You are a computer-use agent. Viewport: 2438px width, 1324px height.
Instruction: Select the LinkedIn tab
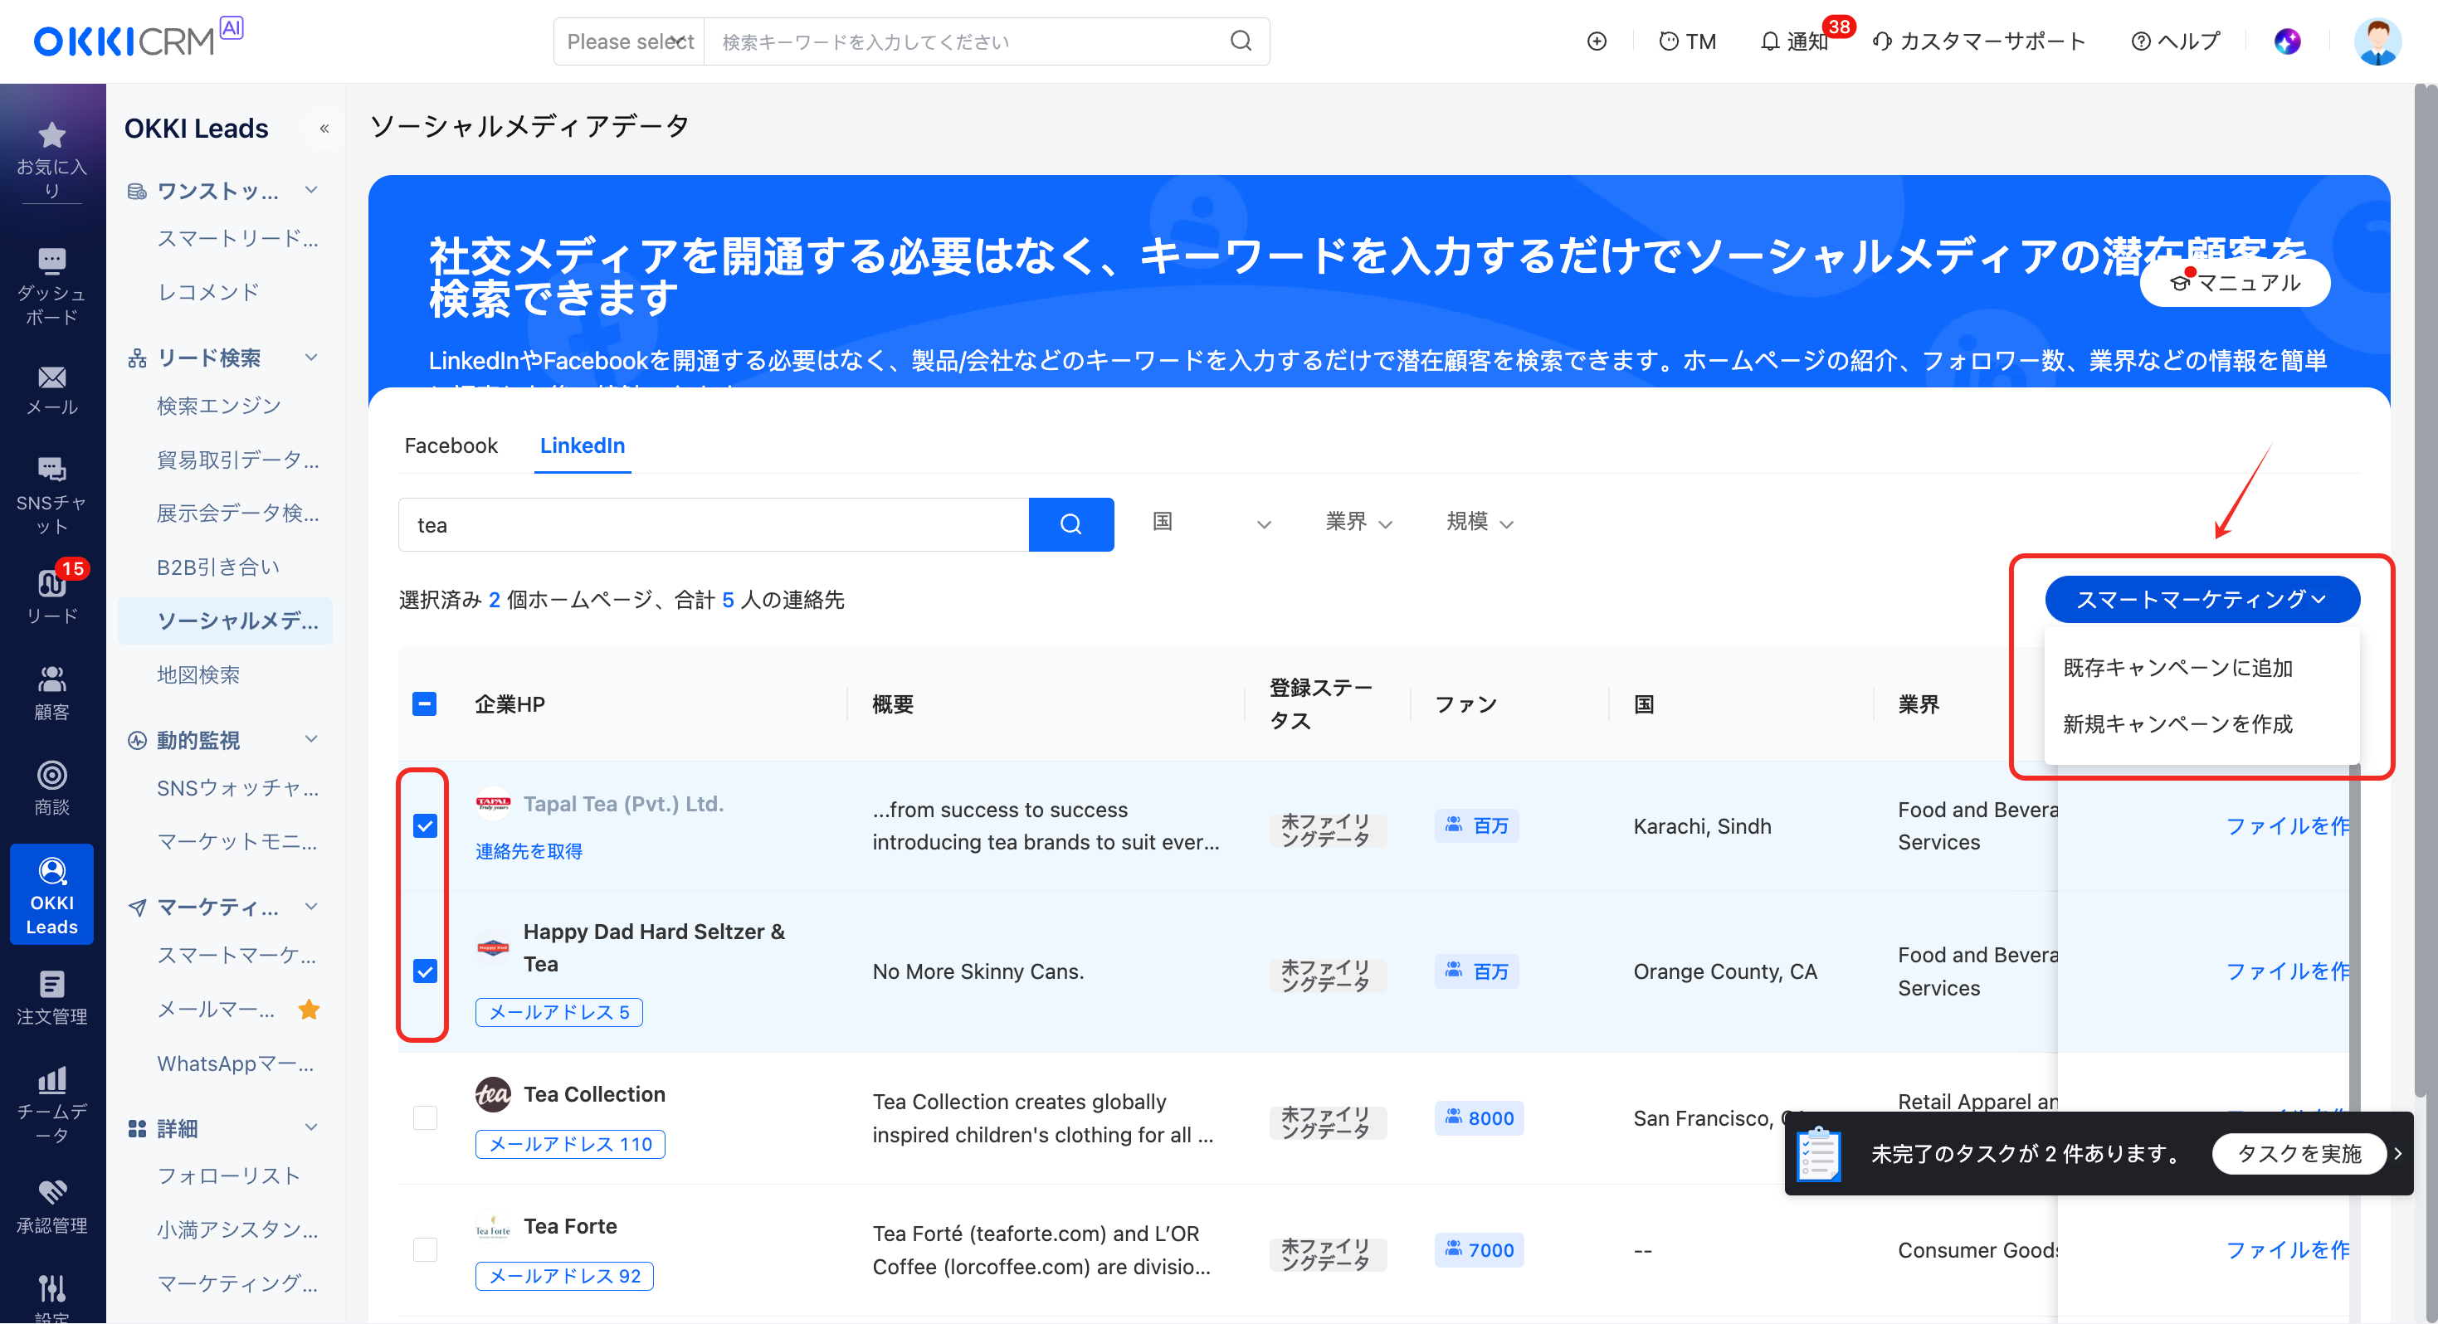pyautogui.click(x=582, y=445)
